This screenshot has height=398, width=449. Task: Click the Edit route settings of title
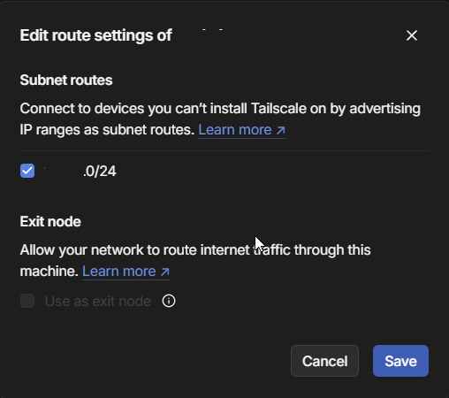point(96,35)
